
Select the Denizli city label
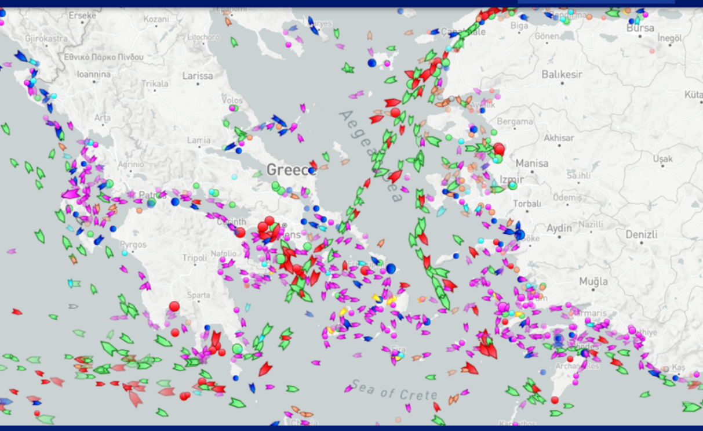[641, 234]
